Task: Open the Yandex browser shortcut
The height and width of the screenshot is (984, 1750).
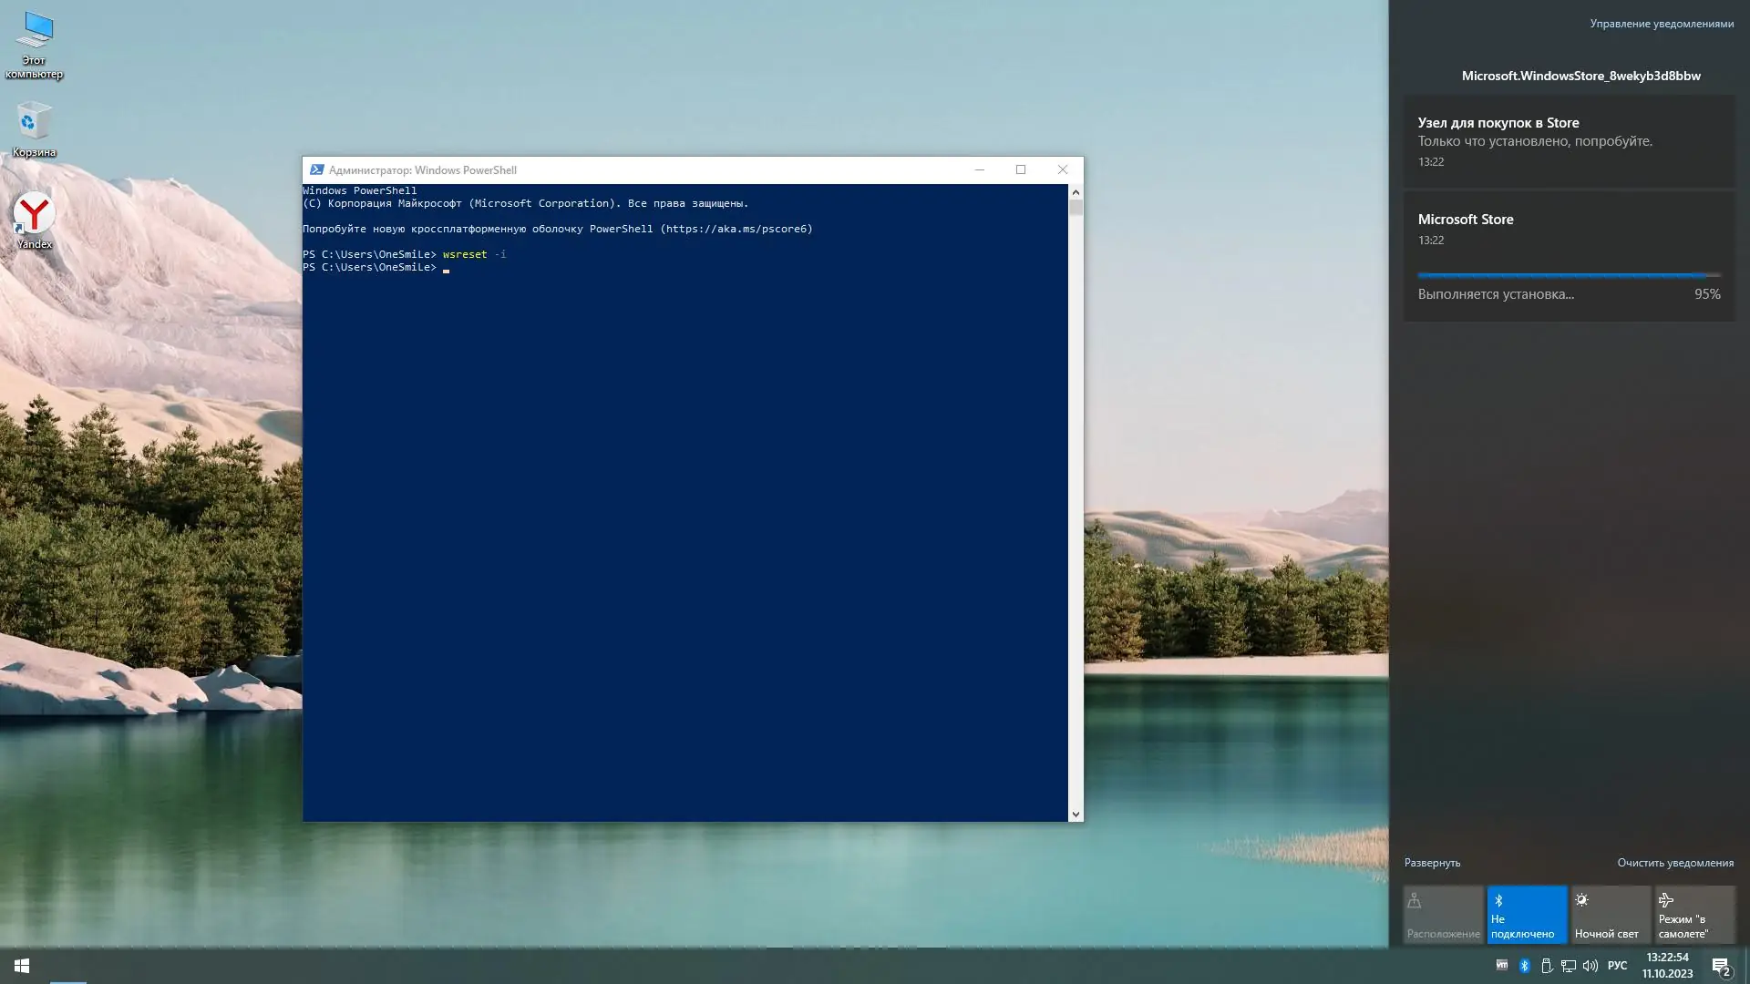Action: [34, 219]
